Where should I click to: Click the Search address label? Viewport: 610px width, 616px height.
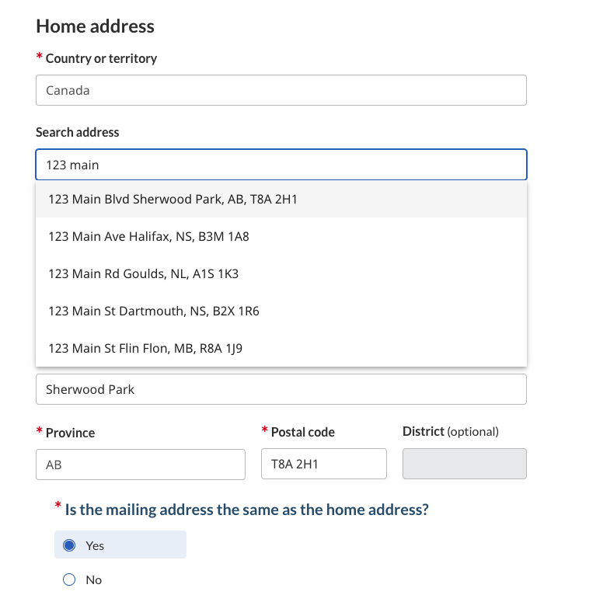click(x=78, y=132)
